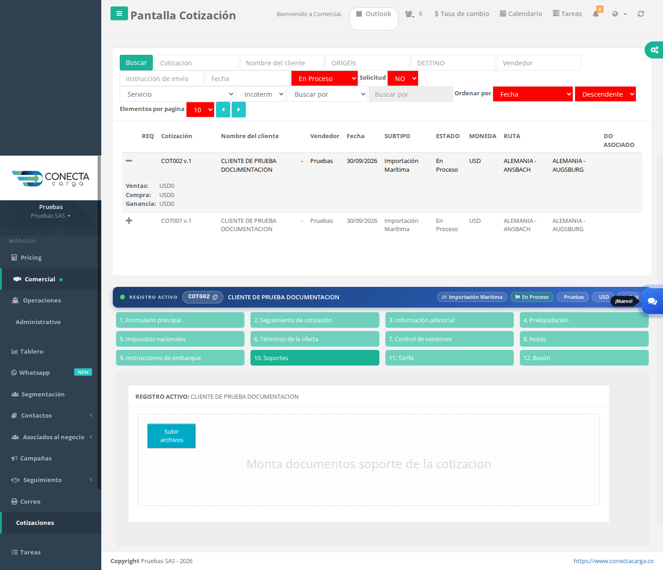Screen dimensions: 663x570
Task: Go to the next results page
Action: pyautogui.click(x=238, y=110)
